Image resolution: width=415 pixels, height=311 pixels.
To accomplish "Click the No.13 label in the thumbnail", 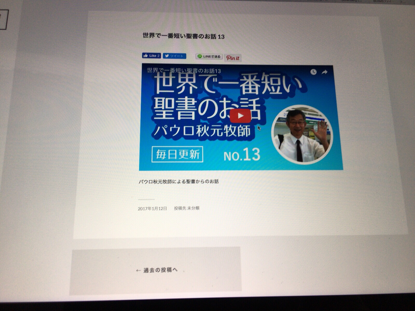I will (242, 155).
